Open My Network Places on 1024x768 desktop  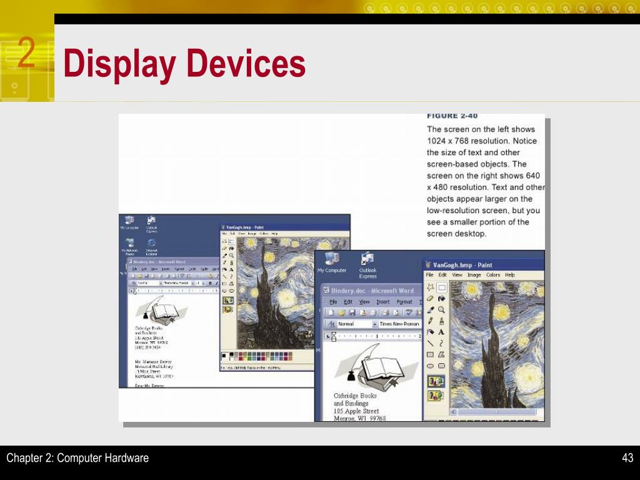(130, 246)
